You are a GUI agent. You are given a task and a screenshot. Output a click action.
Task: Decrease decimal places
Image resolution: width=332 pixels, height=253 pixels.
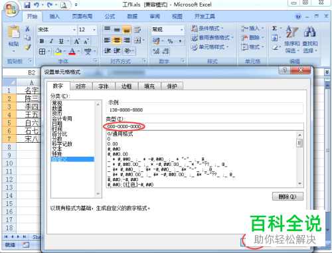point(165,51)
